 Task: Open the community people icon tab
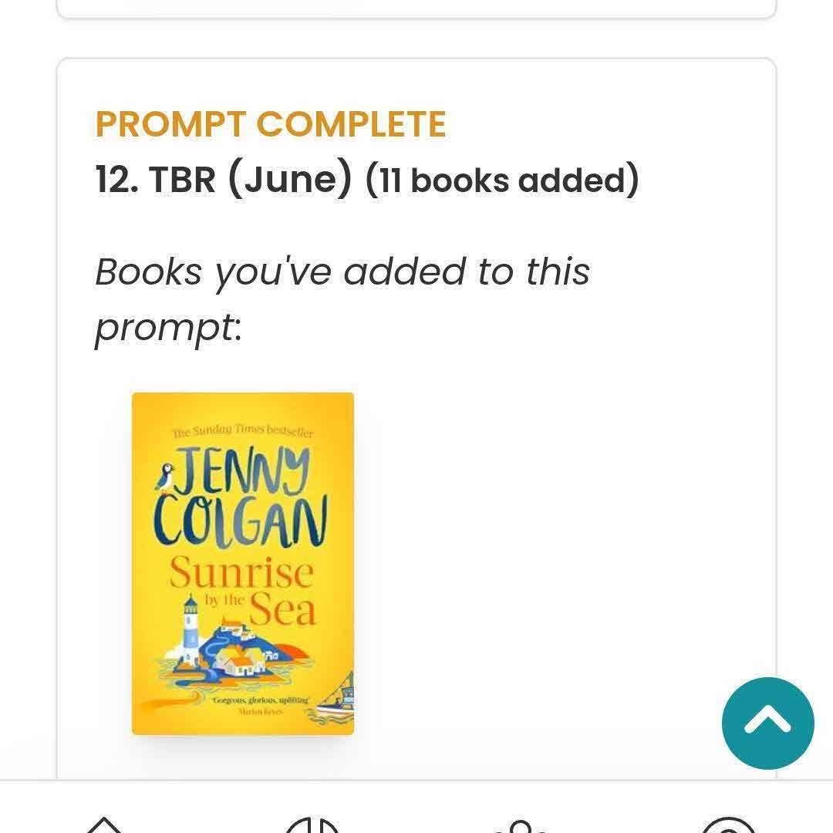[521, 825]
